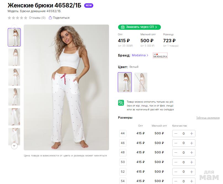The image size is (223, 184).
Task: Click the Modalina brand logo image
Action: 160,55
